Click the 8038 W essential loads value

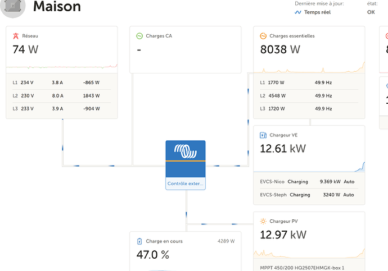280,49
